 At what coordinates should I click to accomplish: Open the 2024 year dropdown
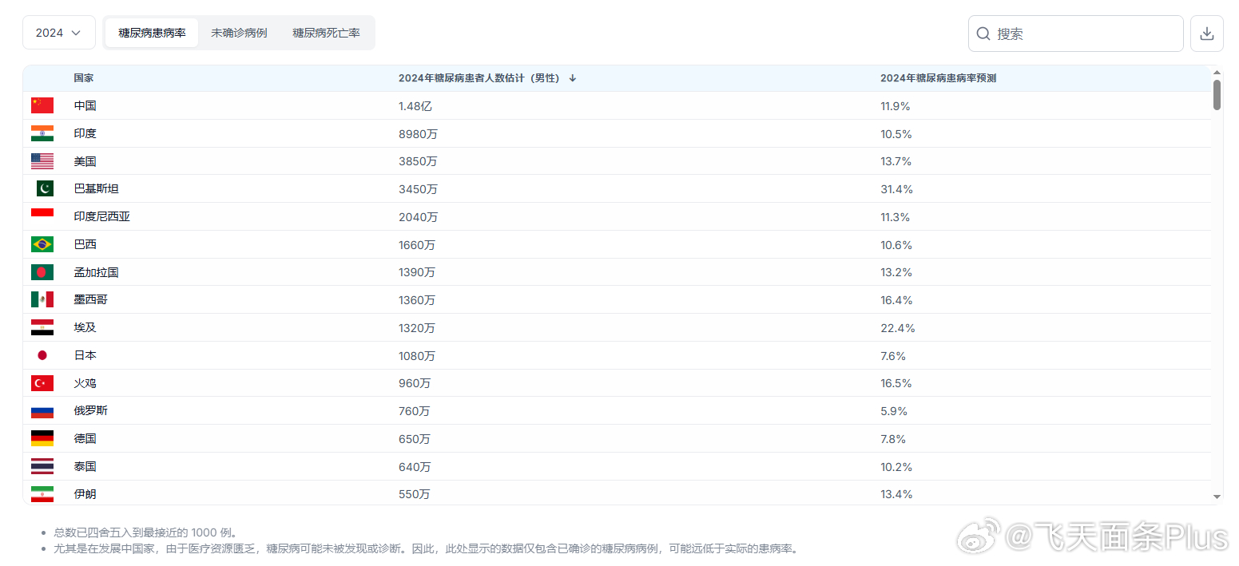click(x=58, y=33)
